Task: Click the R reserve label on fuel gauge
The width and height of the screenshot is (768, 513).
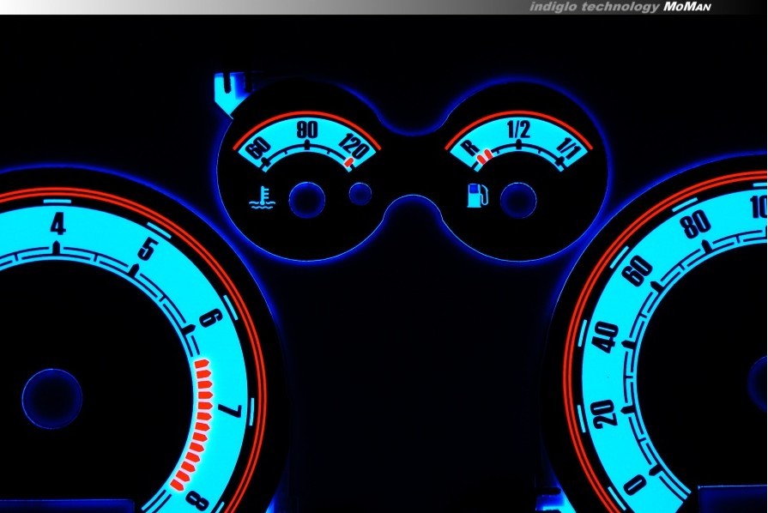Action: [471, 148]
